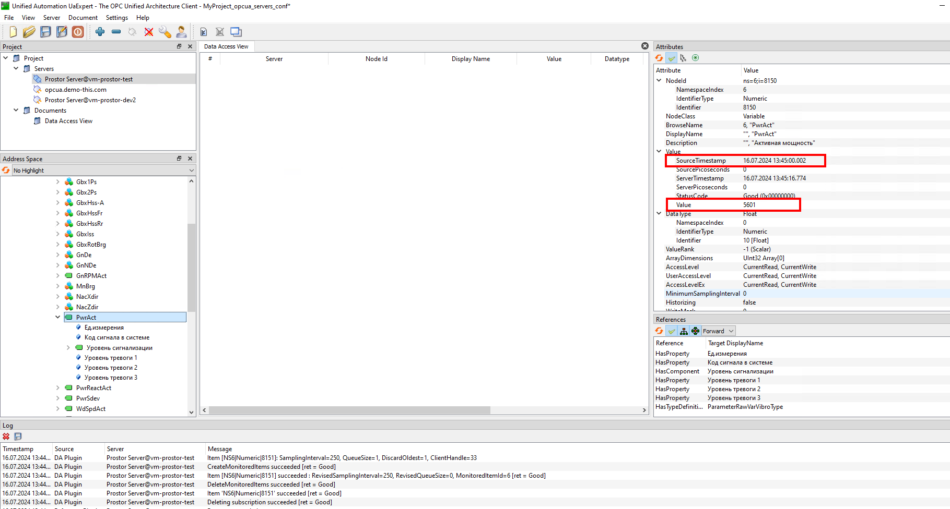Click the blue minus Remove Server icon
Image resolution: width=950 pixels, height=509 pixels.
[x=116, y=32]
